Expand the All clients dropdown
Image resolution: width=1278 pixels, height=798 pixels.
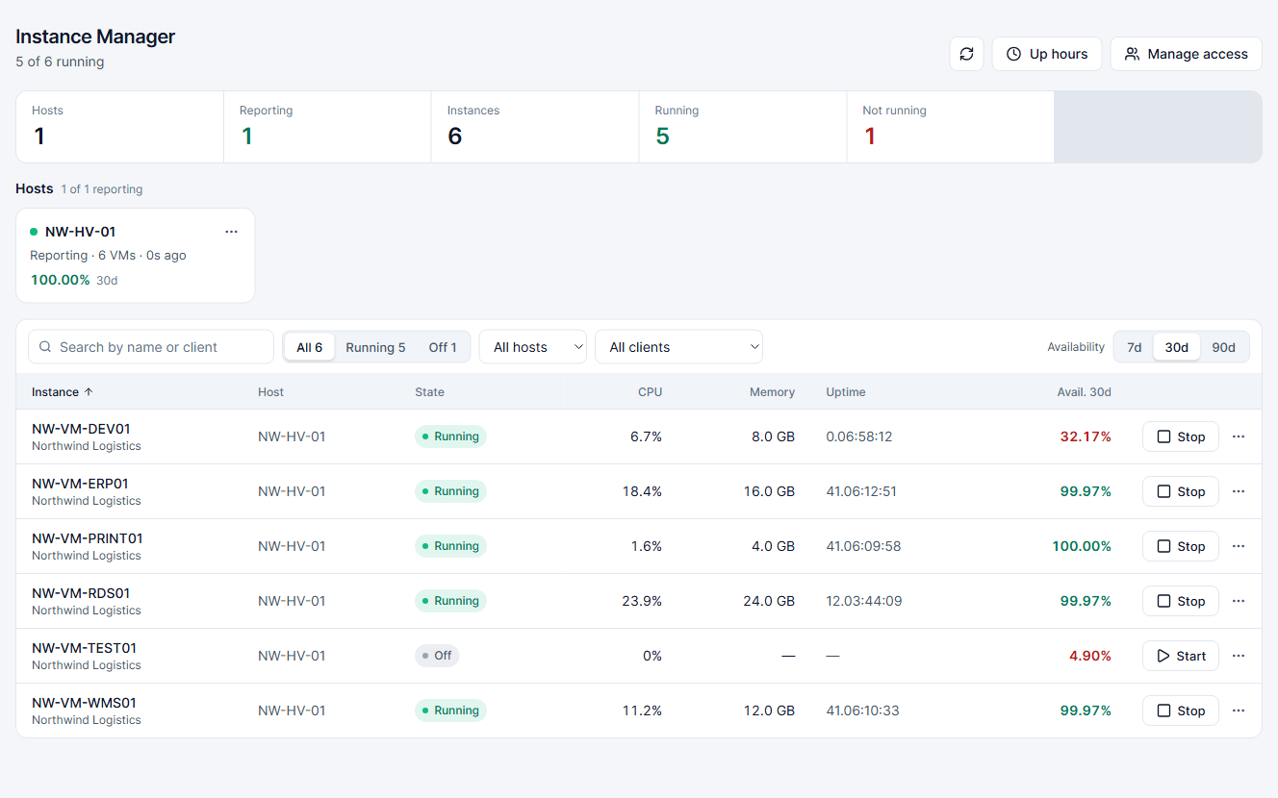(679, 347)
